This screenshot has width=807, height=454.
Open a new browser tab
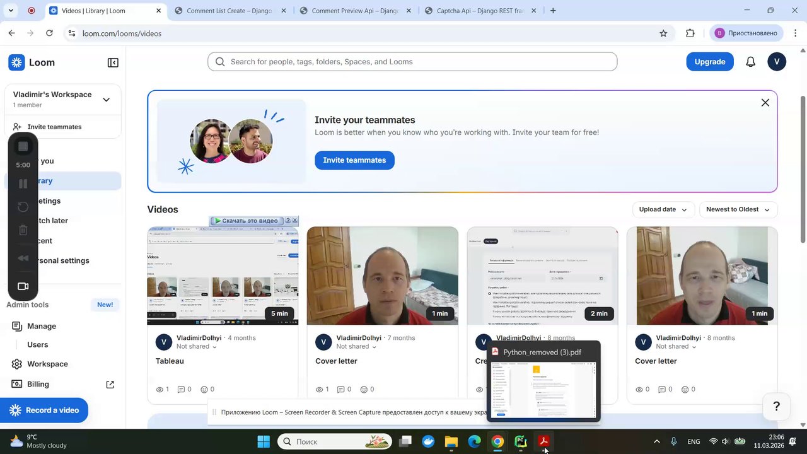click(553, 11)
